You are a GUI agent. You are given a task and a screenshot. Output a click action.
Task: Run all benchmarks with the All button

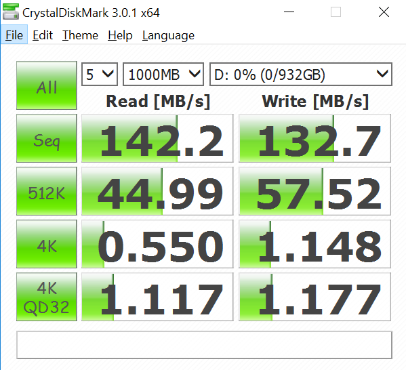tap(47, 85)
